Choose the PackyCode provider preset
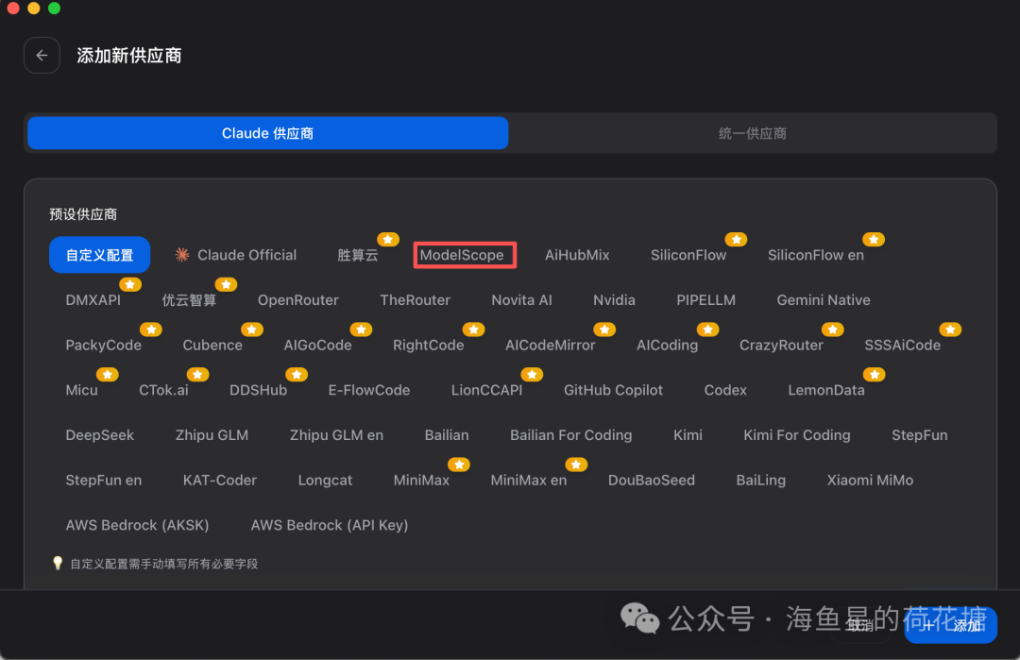The image size is (1020, 660). (104, 345)
